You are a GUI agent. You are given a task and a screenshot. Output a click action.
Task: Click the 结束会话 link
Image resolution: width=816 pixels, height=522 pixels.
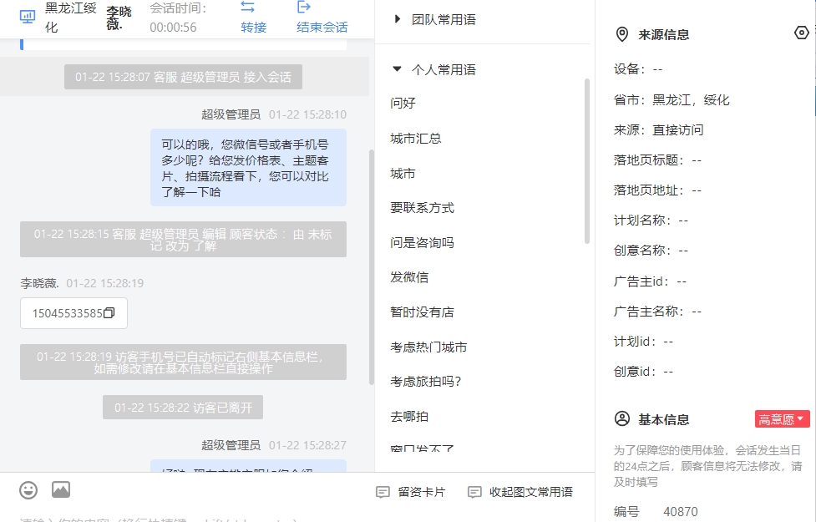point(322,27)
